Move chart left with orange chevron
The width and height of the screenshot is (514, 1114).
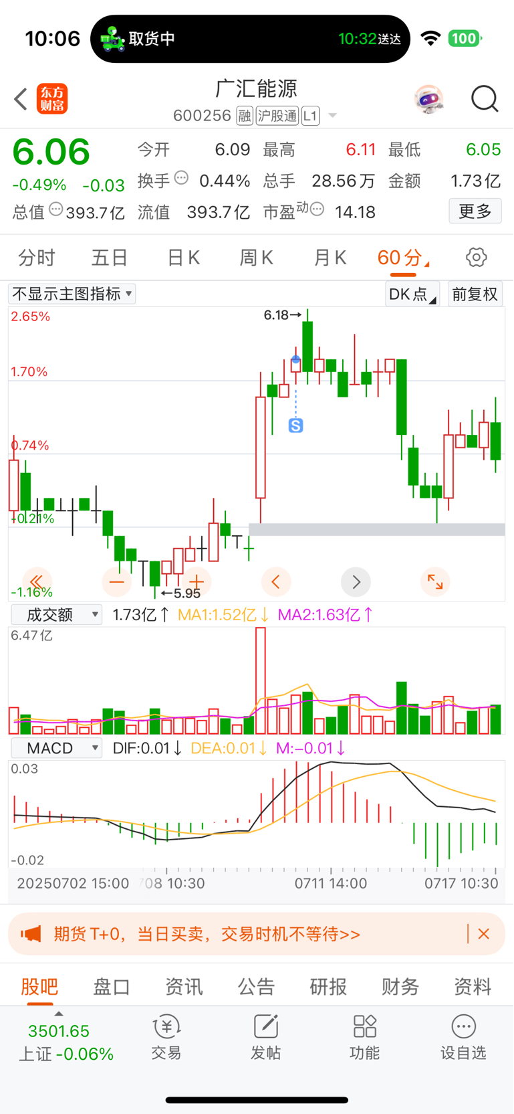point(276,581)
